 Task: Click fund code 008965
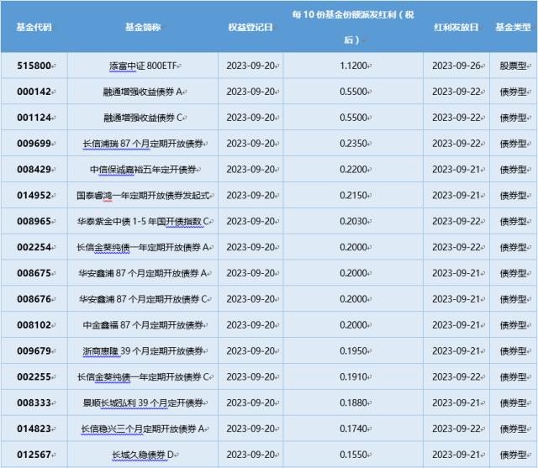coord(34,221)
